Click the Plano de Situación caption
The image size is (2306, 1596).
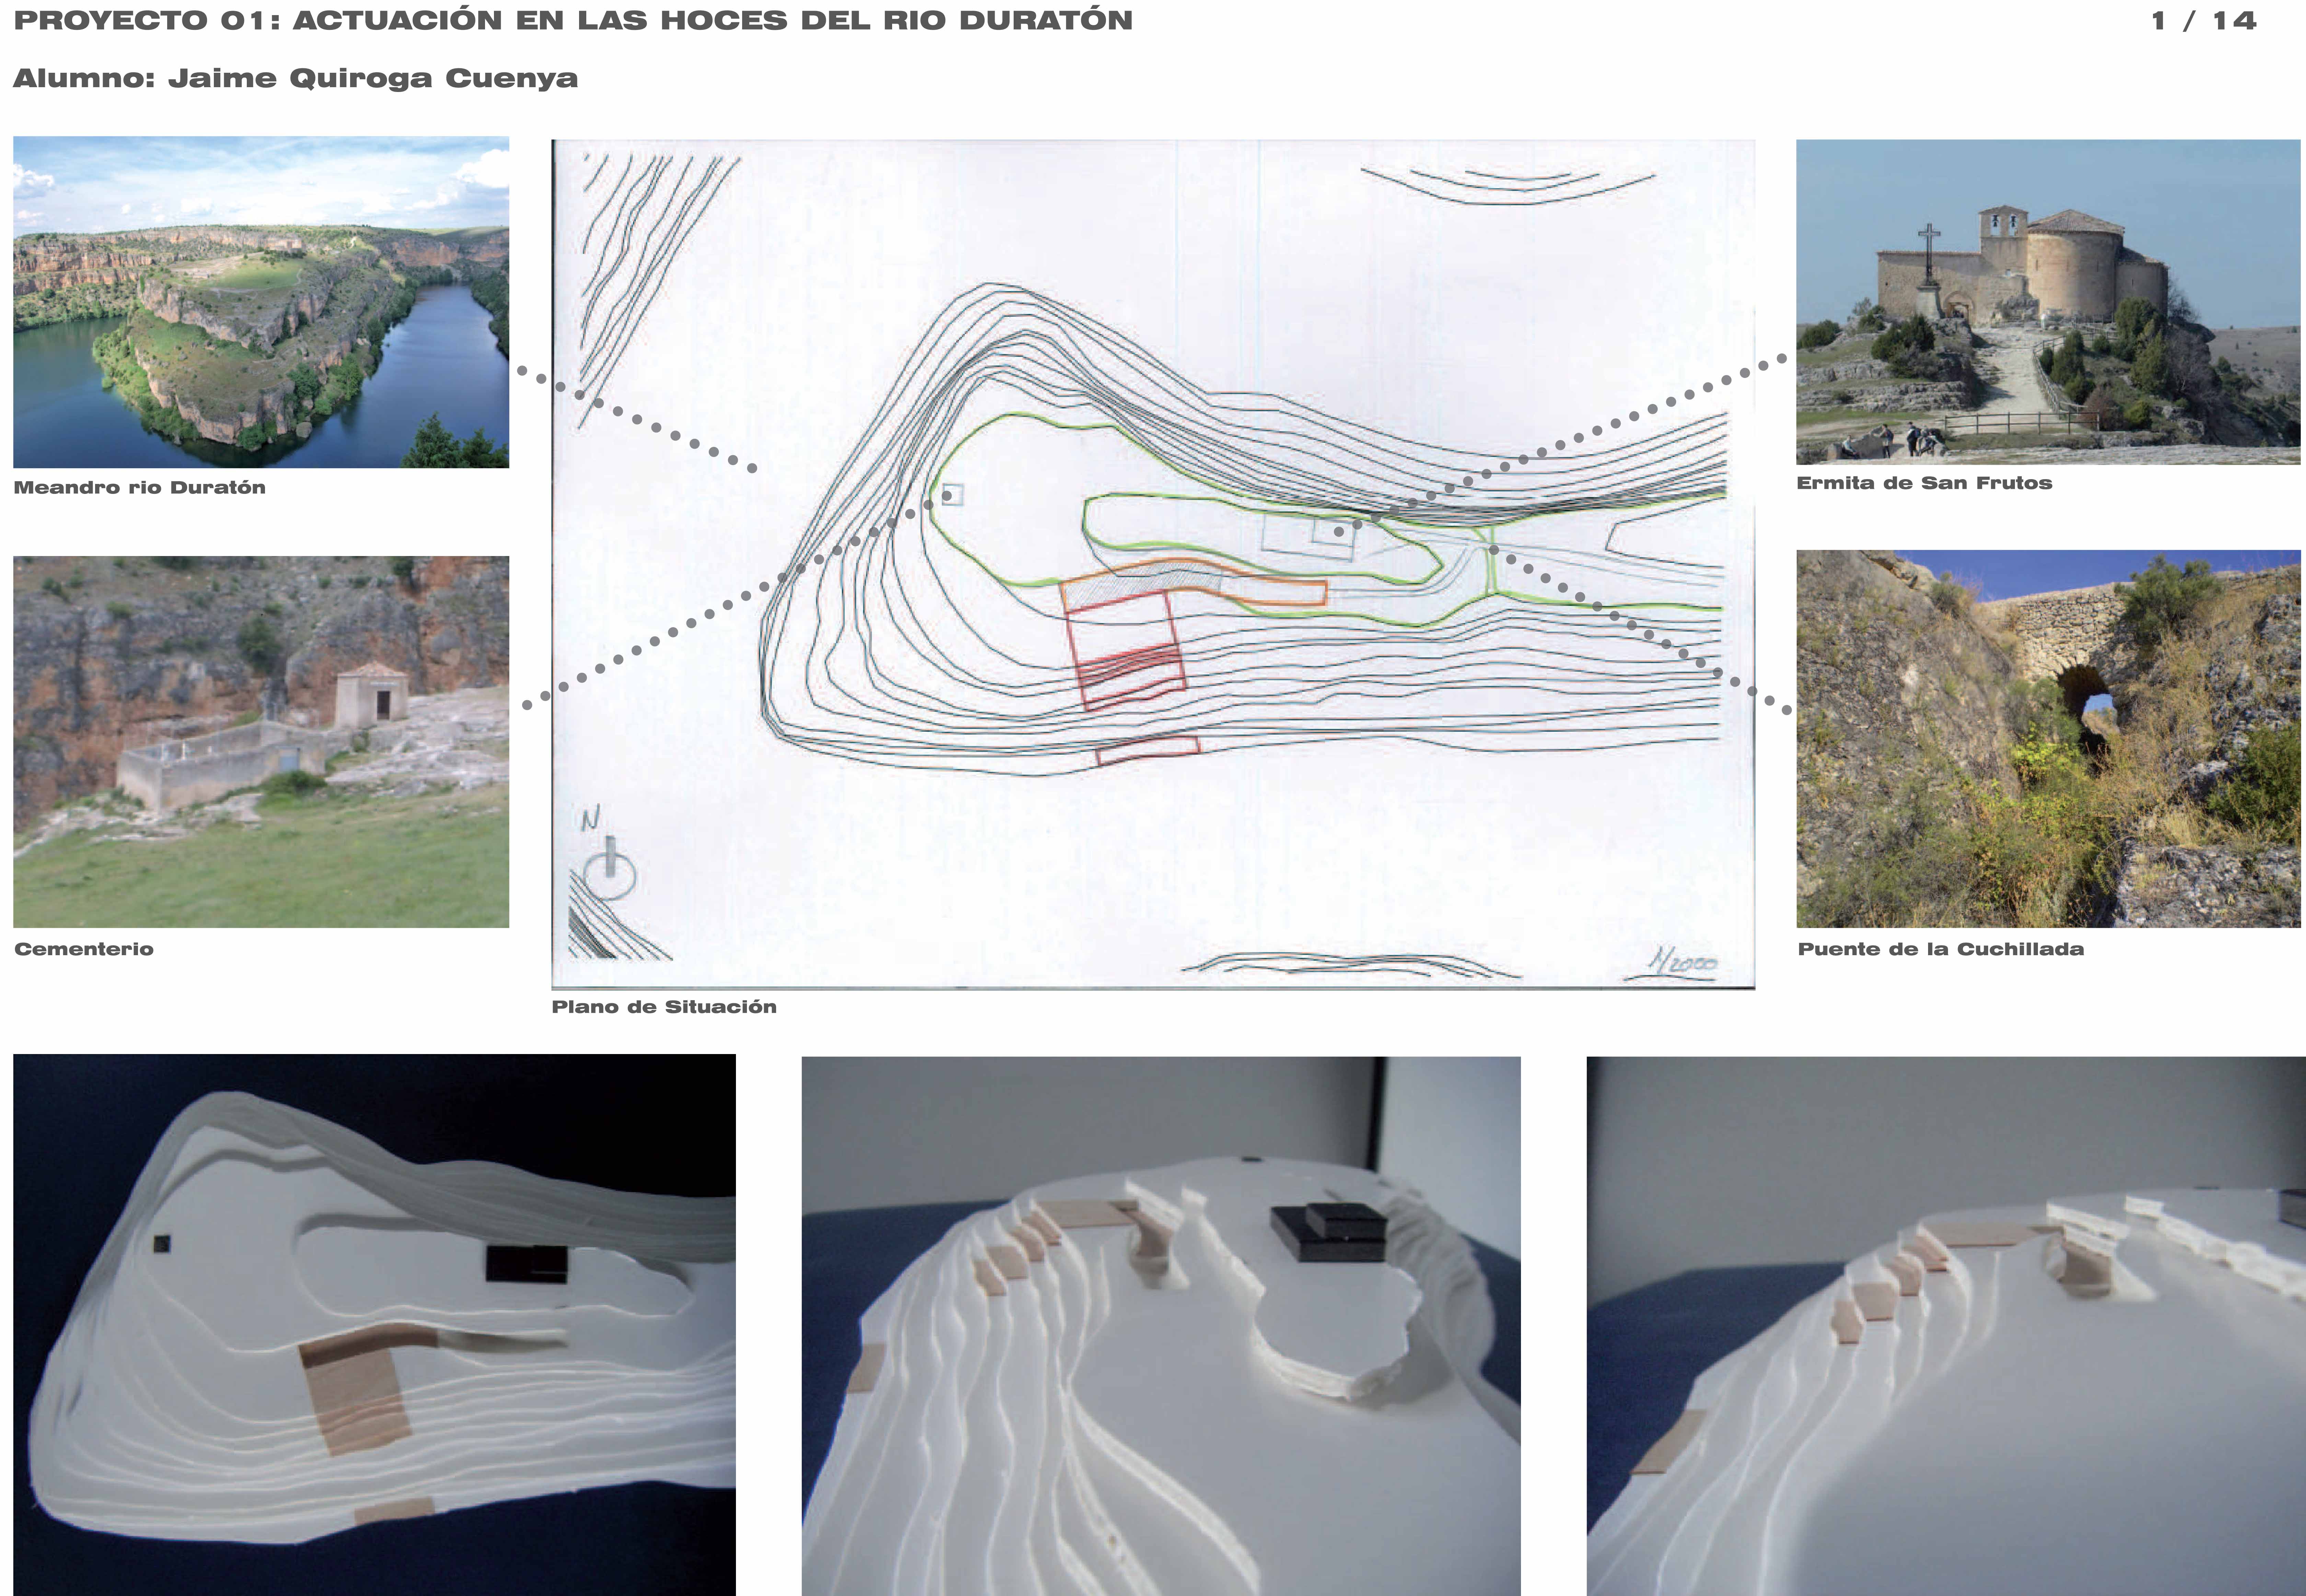click(x=664, y=1007)
